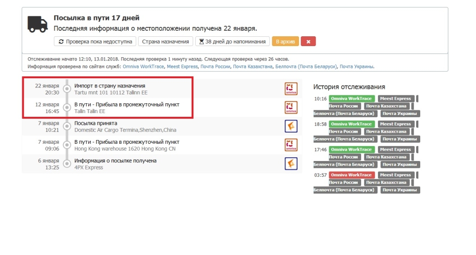
Task: Click the Omniva icon for 12 января event
Action: point(291,107)
